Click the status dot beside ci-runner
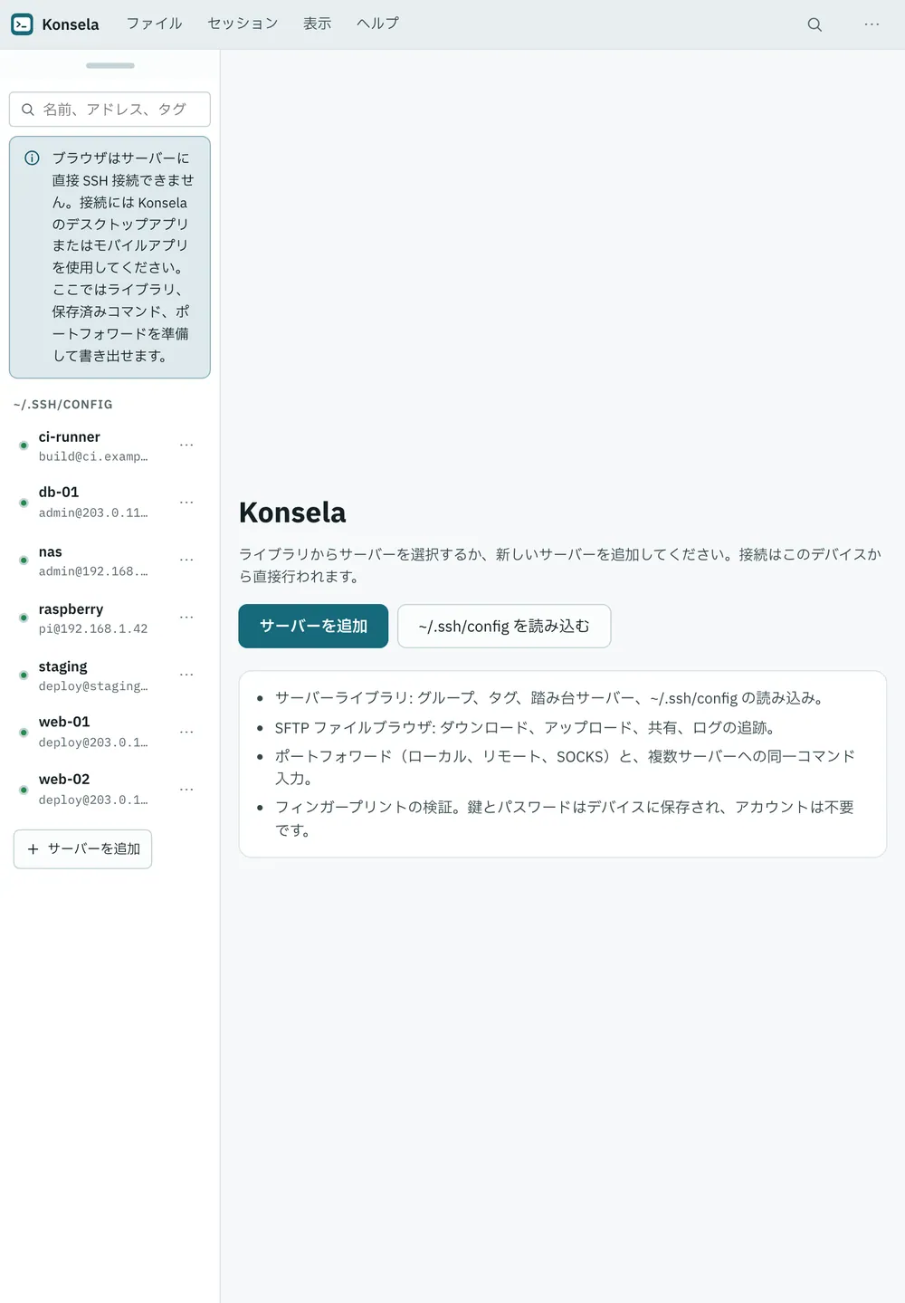The image size is (905, 1303). click(24, 446)
